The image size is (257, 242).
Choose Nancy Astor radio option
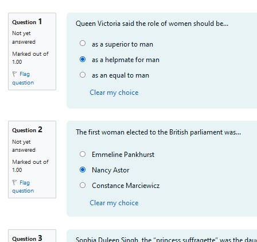click(83, 170)
